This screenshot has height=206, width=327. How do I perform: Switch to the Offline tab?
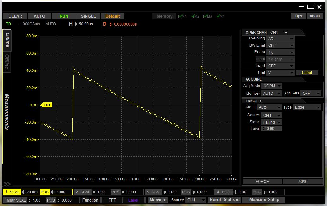point(7,62)
